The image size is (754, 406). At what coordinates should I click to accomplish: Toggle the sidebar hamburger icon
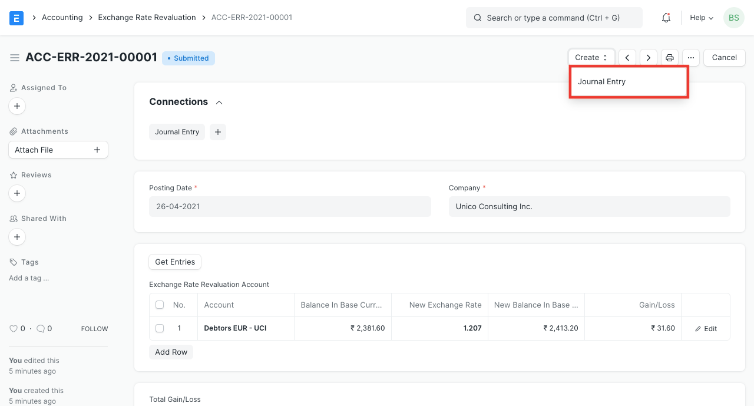click(x=15, y=58)
